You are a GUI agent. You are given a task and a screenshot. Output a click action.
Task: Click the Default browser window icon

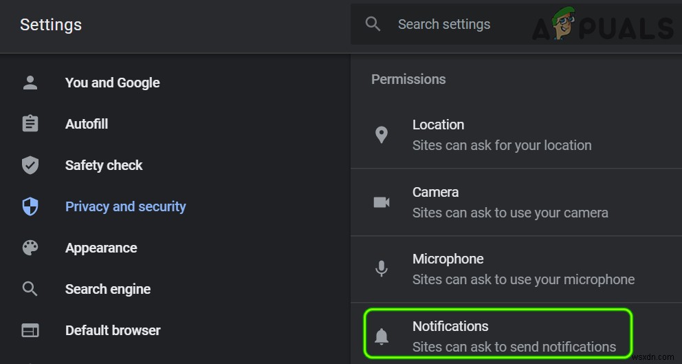(x=30, y=331)
